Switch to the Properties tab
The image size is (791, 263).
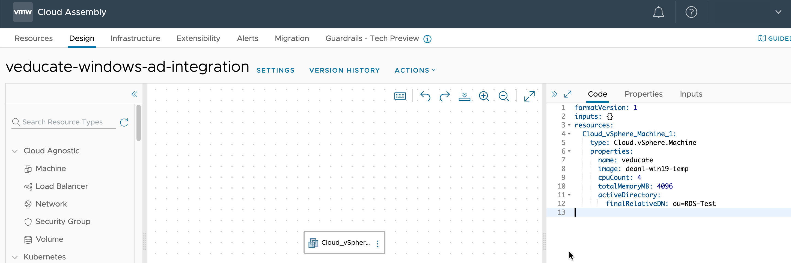(x=643, y=94)
